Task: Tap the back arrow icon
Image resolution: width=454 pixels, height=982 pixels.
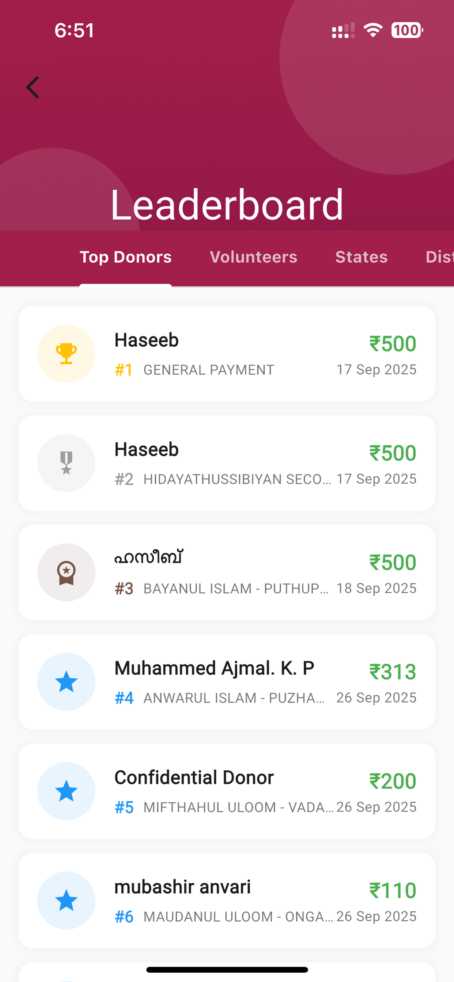Action: [x=33, y=87]
